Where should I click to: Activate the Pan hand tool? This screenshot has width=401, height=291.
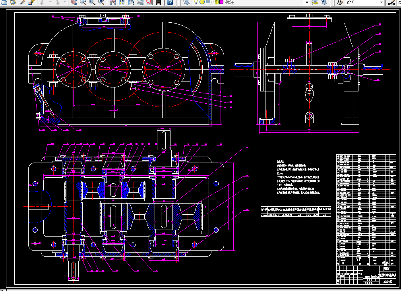tap(74, 2)
